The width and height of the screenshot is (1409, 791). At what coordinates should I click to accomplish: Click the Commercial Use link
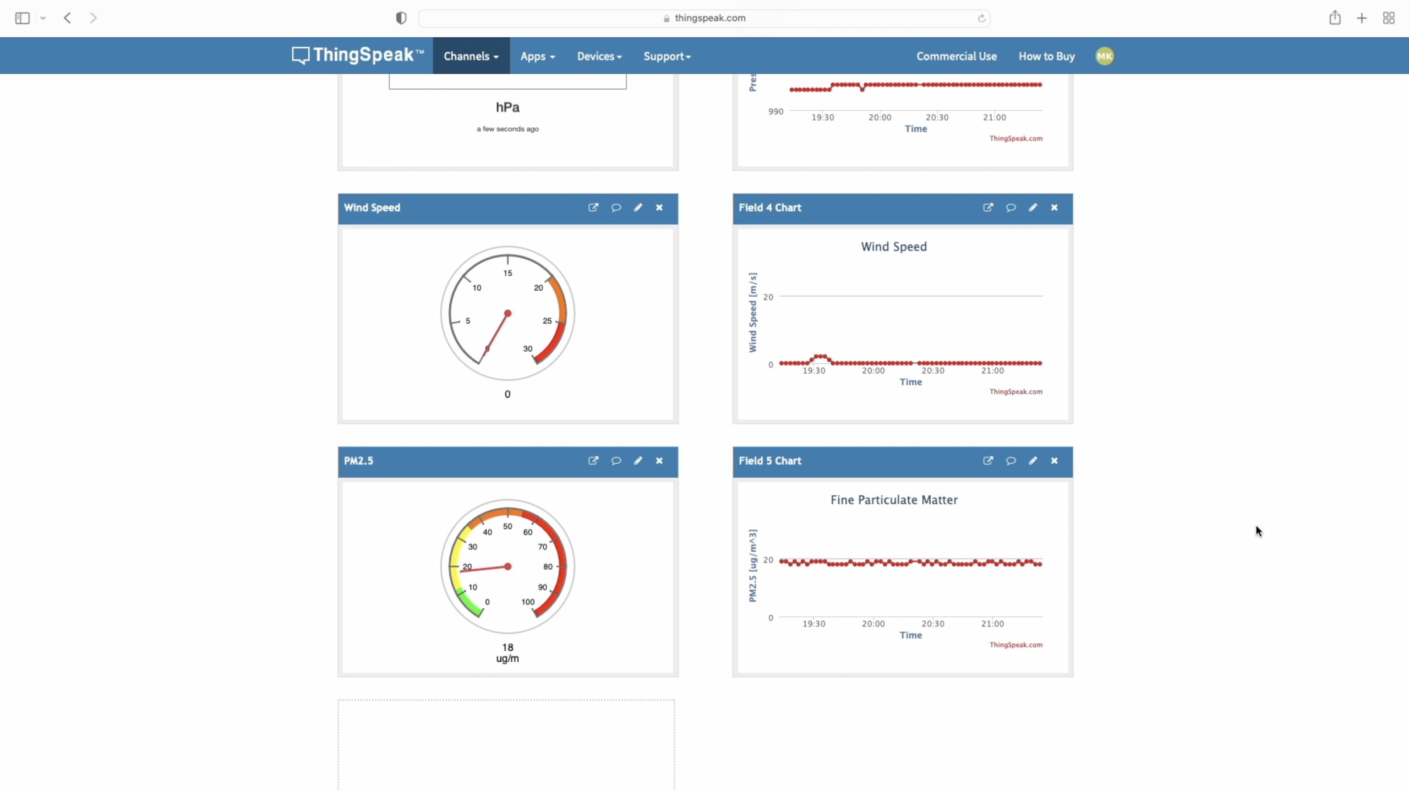956,56
